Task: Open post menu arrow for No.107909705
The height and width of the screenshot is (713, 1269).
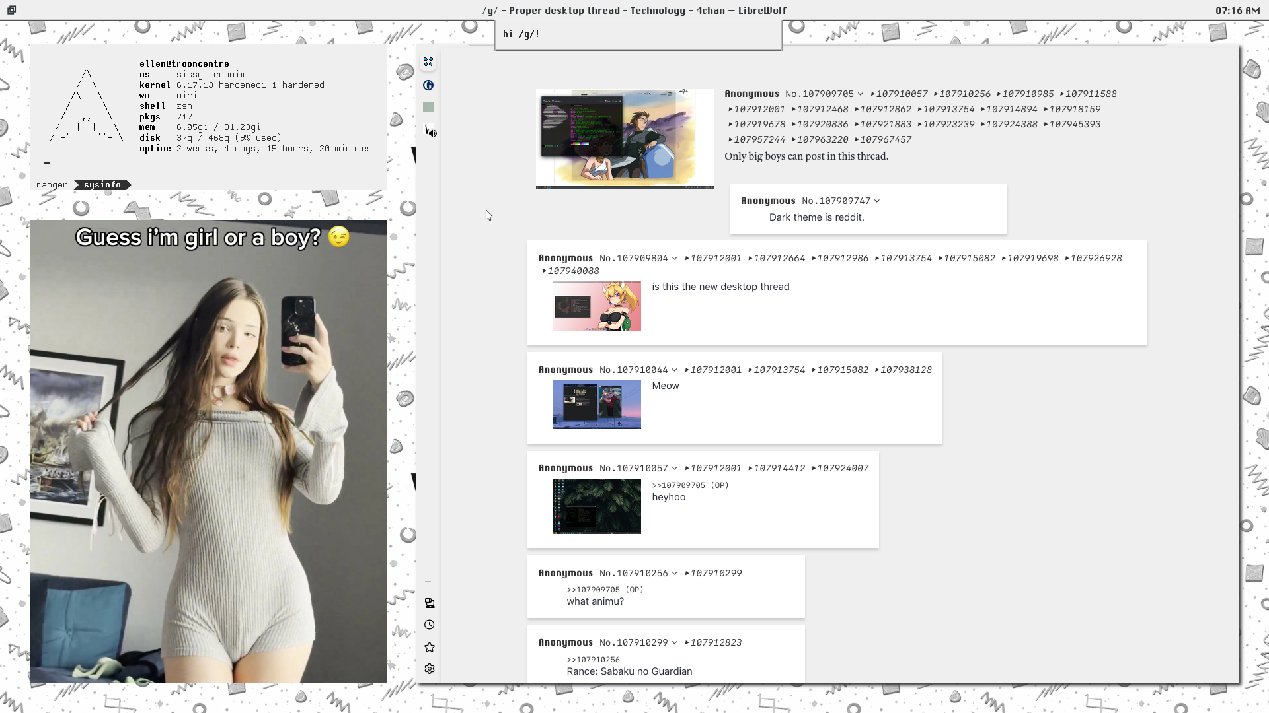Action: click(861, 94)
